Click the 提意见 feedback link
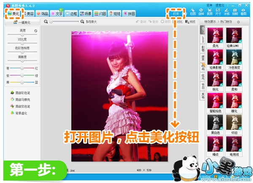 [x=220, y=5]
